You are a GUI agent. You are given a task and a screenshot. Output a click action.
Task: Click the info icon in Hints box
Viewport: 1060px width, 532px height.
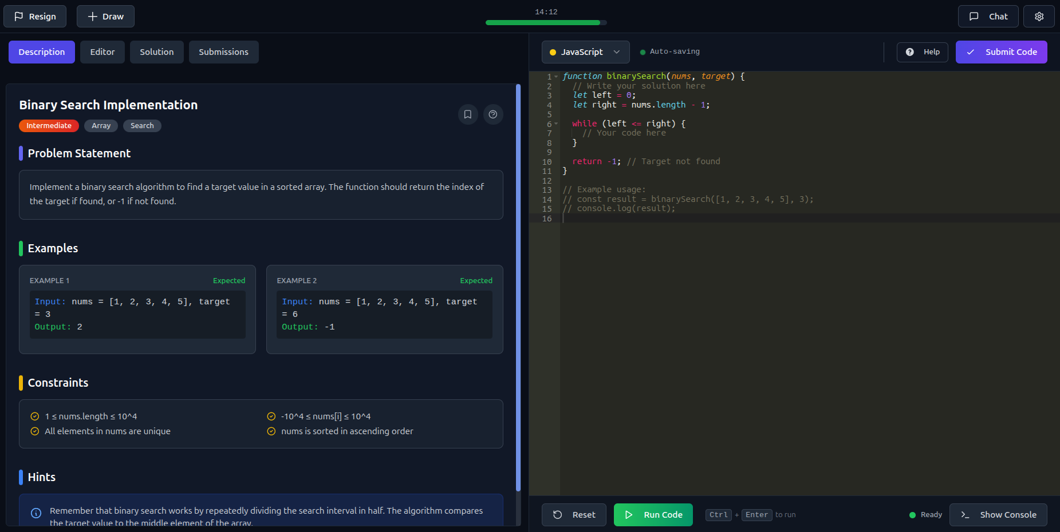[36, 513]
